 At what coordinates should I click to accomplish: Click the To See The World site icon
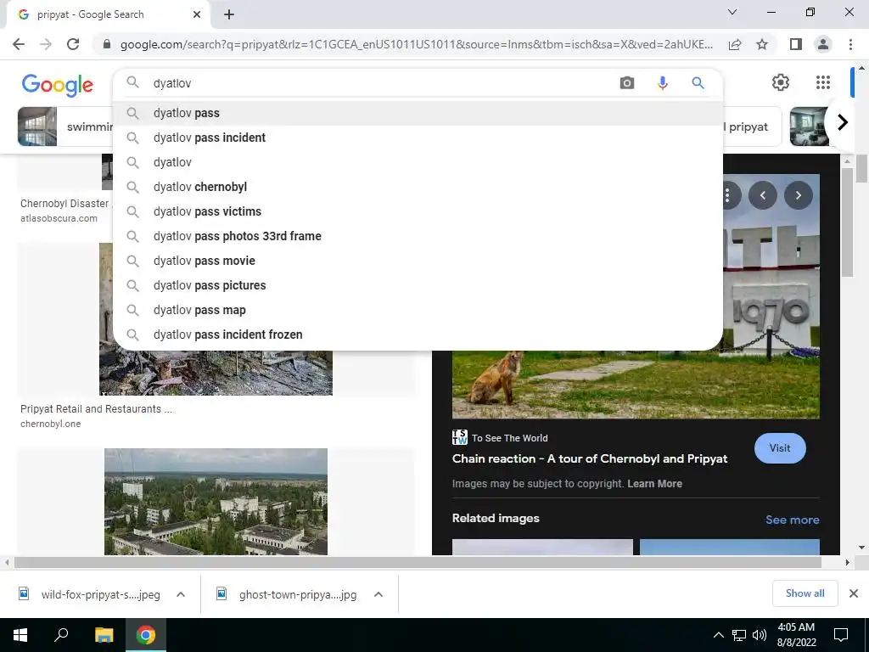point(459,437)
